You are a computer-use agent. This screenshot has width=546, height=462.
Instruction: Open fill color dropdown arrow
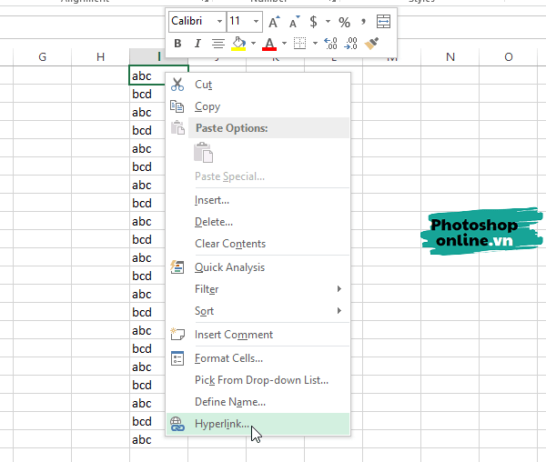253,44
